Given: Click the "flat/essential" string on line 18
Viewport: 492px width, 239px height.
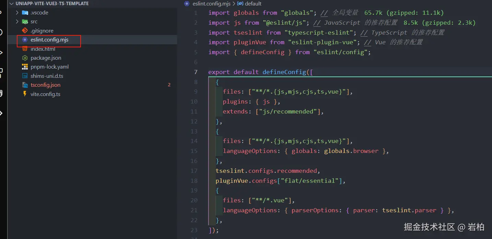Looking at the screenshot, I should pyautogui.click(x=310, y=181).
